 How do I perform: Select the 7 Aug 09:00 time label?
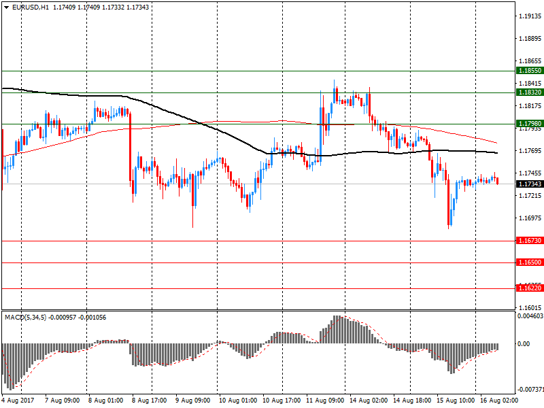click(63, 401)
